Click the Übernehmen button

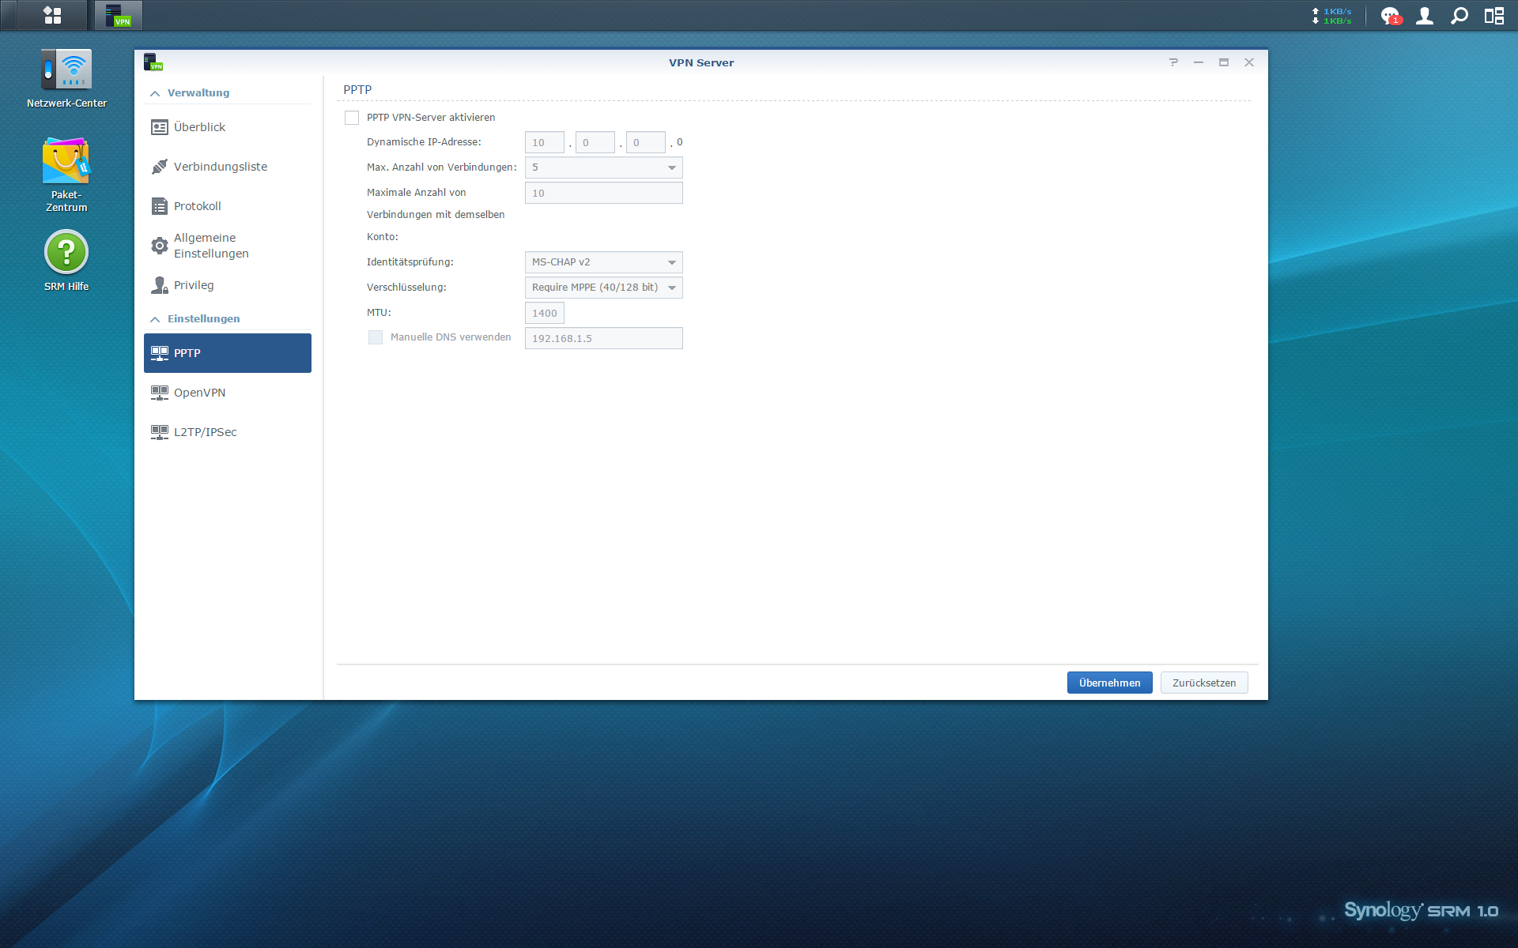pyautogui.click(x=1109, y=683)
